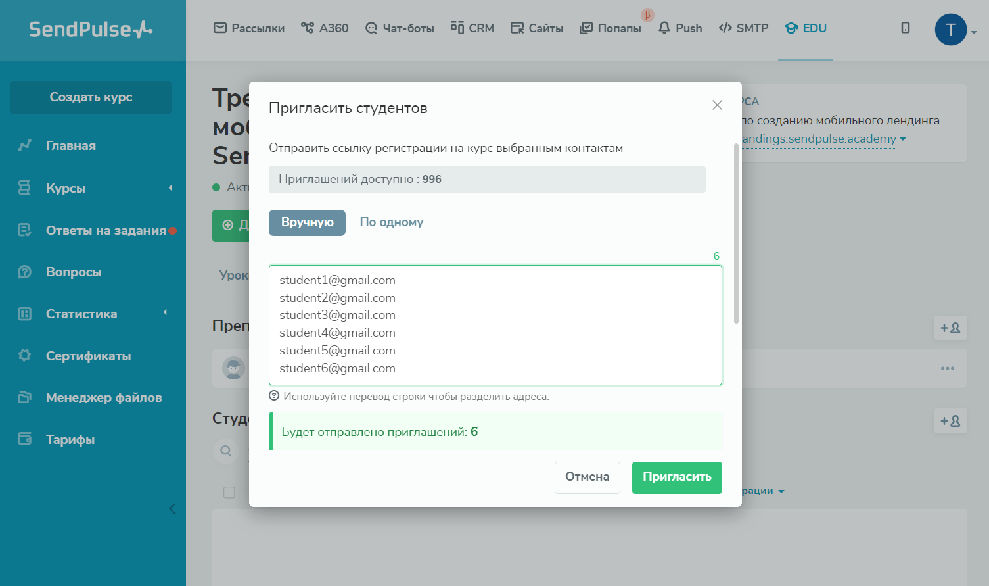Expand the Статистика sidebar submenu
989x586 pixels.
pyautogui.click(x=165, y=313)
